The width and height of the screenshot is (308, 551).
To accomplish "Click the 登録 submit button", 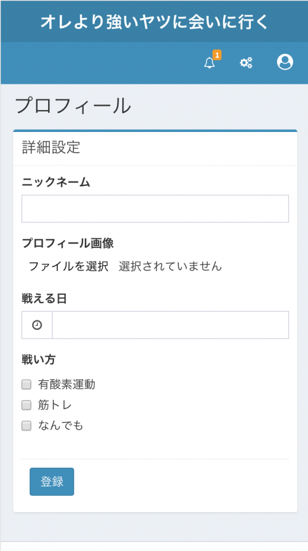I will click(52, 482).
